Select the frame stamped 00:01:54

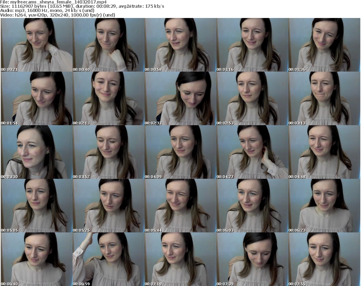tap(37, 98)
